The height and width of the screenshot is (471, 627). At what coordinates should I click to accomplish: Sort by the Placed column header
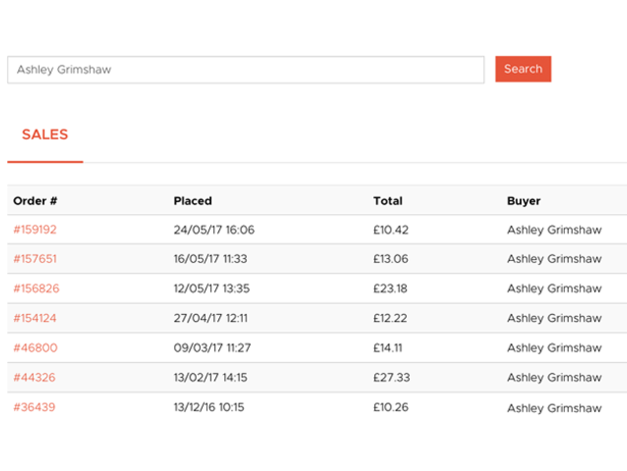coord(193,201)
